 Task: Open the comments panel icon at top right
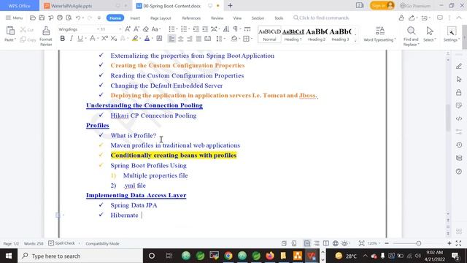point(440,18)
